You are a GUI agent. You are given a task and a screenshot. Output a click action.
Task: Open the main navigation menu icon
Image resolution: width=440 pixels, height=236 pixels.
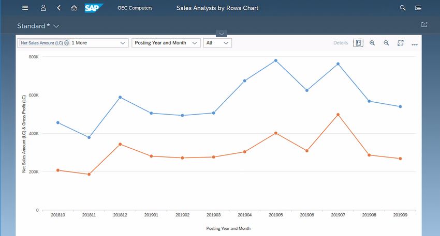pos(25,8)
